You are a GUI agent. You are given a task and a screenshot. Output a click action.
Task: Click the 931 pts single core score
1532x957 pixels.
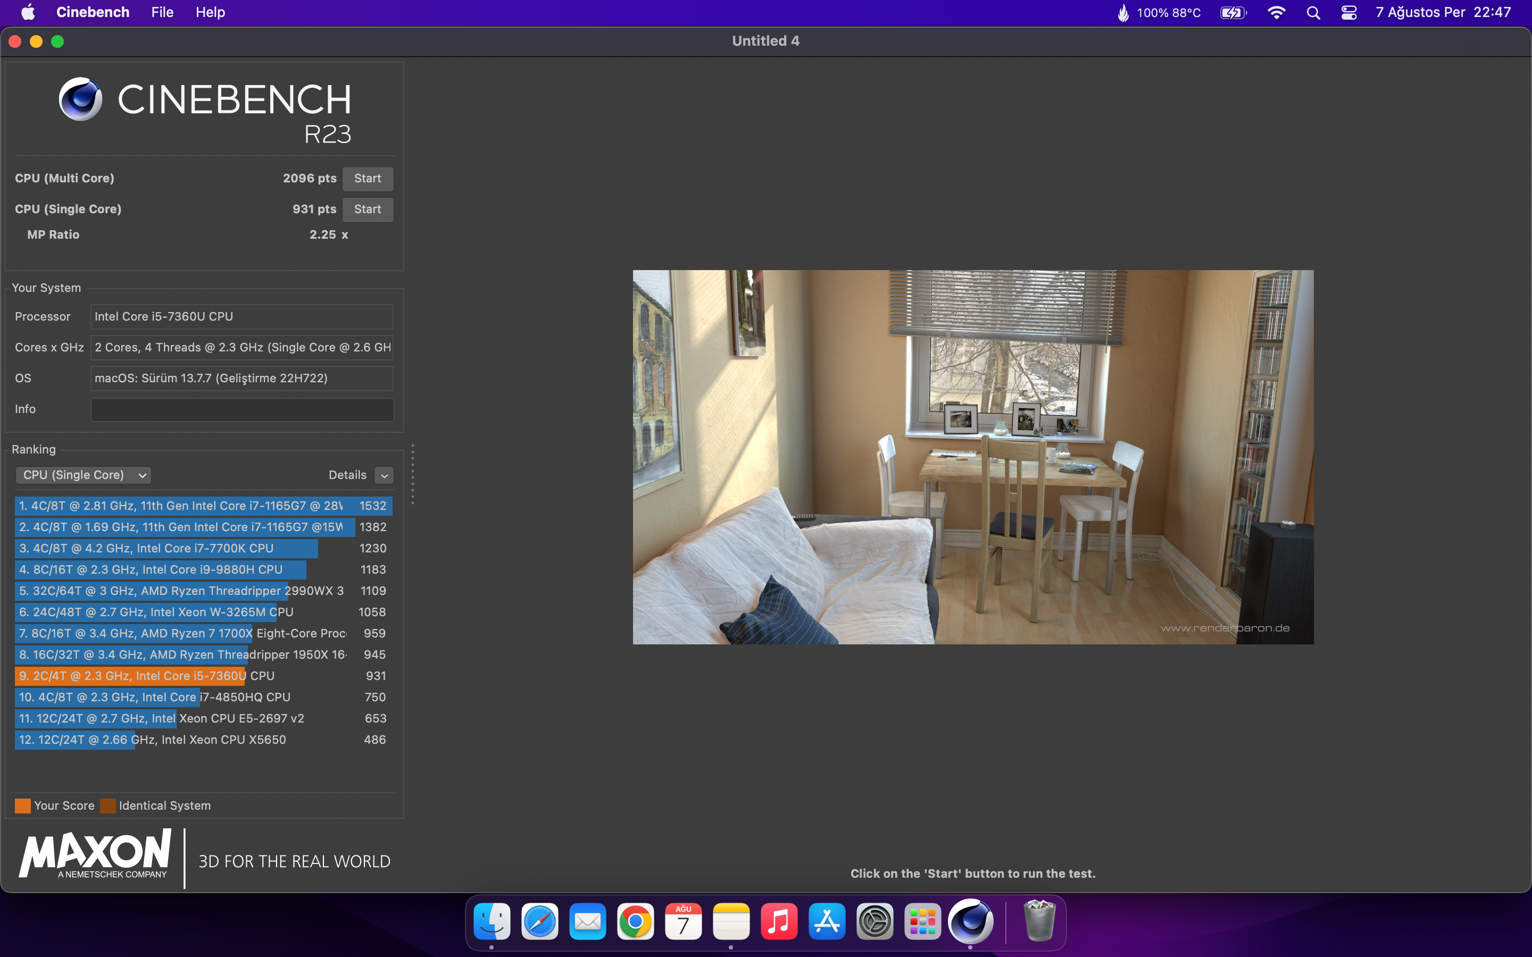point(314,209)
